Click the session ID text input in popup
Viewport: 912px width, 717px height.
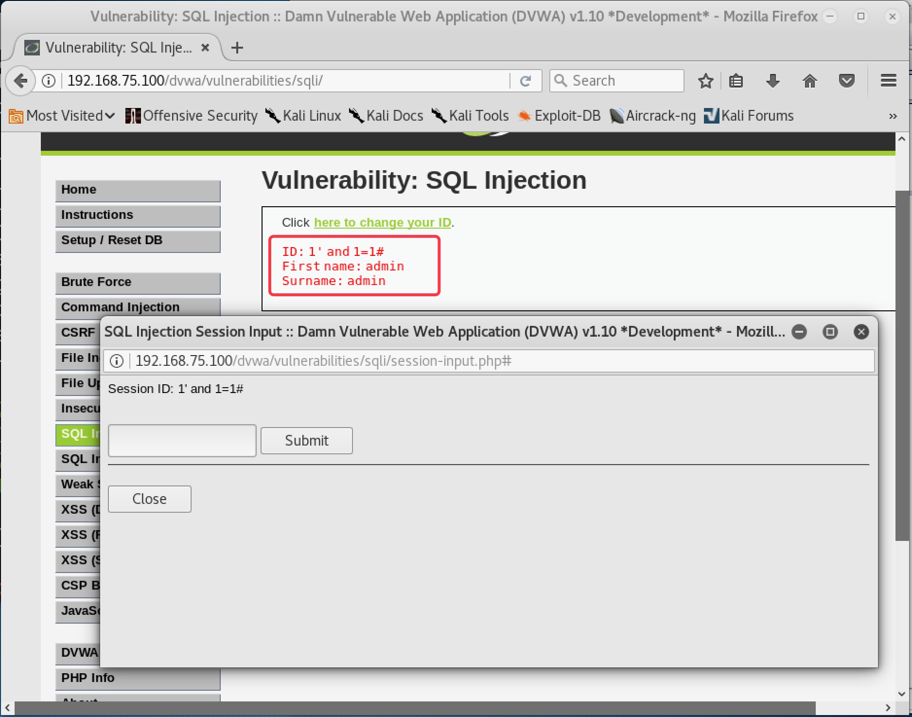click(x=182, y=441)
